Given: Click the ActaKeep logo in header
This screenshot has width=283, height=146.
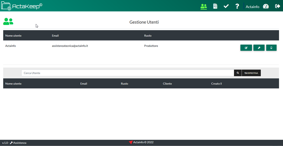Looking at the screenshot, I should [x=22, y=6].
